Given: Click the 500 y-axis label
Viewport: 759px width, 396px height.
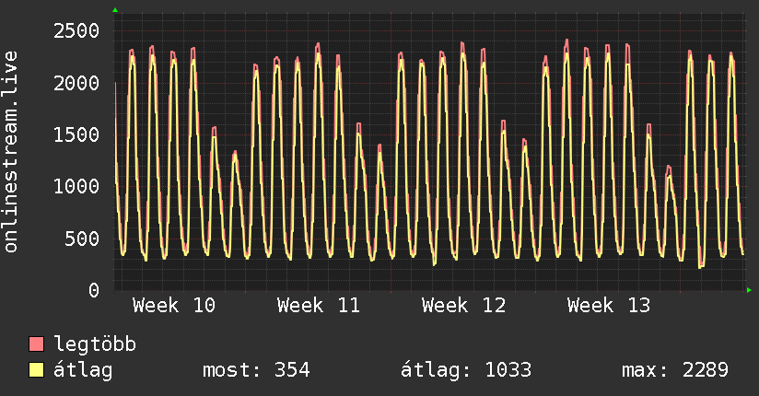Looking at the screenshot, I should pyautogui.click(x=82, y=239).
